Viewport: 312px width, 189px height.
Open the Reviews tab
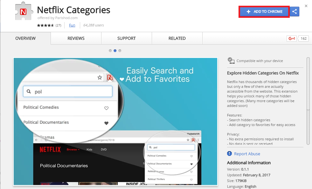(x=76, y=38)
